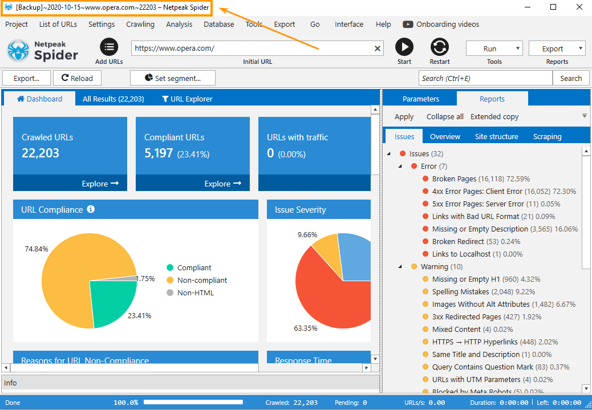
Task: Open the Site structure sub-tab
Action: click(497, 137)
